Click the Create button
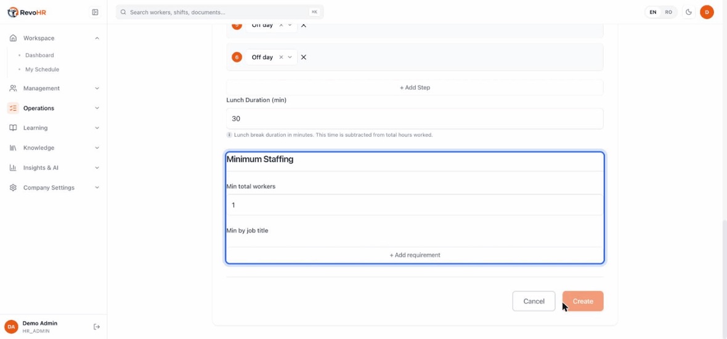This screenshot has width=727, height=339. click(583, 301)
